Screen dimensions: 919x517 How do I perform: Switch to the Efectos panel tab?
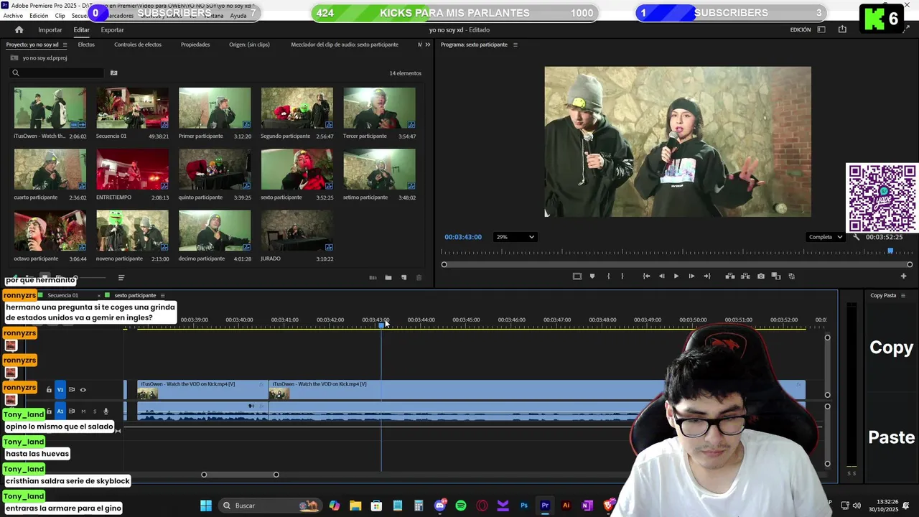tap(86, 45)
